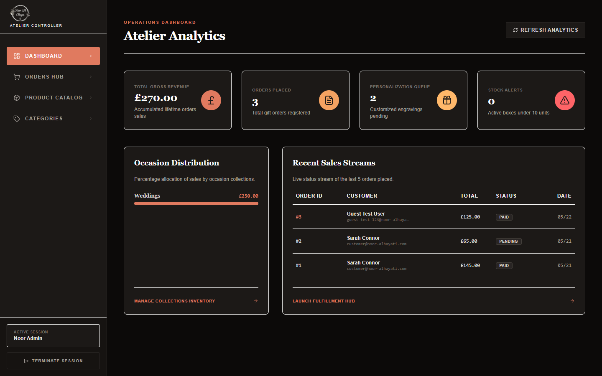
Task: Click the Orders Hub shopping cart icon
Action: point(17,77)
